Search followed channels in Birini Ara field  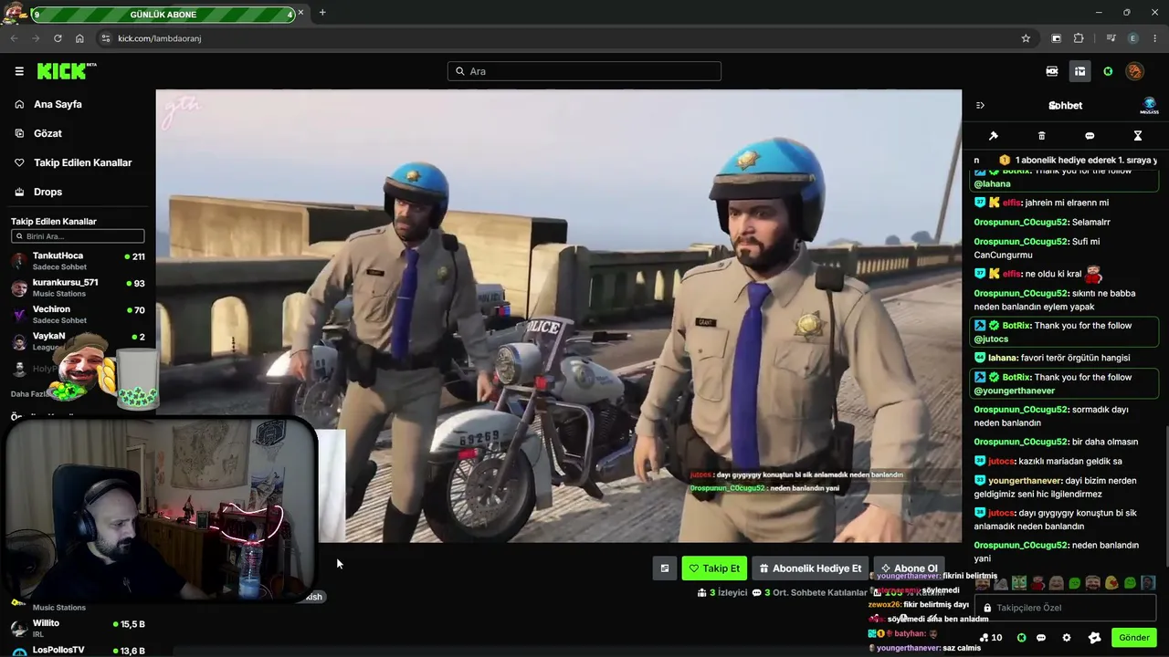pyautogui.click(x=78, y=236)
